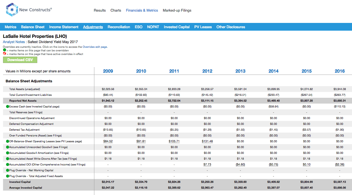352x195 pixels.
Task: Click the 2009 year column header
Action: [x=108, y=71]
